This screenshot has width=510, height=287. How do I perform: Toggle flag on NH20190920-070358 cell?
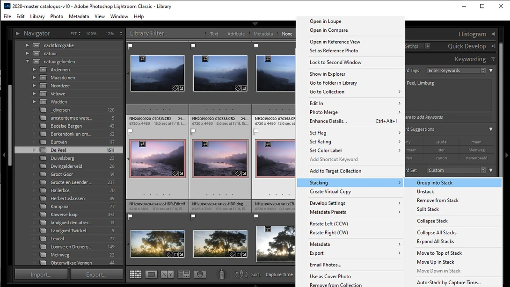click(x=255, y=131)
